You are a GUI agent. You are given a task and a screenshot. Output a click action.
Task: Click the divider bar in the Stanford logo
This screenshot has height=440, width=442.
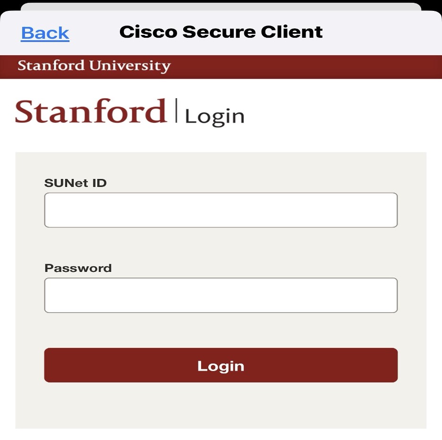[176, 111]
